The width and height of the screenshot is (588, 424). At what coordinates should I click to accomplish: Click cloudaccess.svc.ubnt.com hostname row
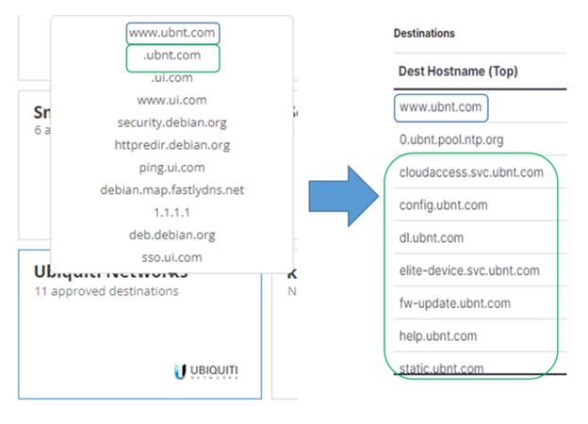coord(480,172)
